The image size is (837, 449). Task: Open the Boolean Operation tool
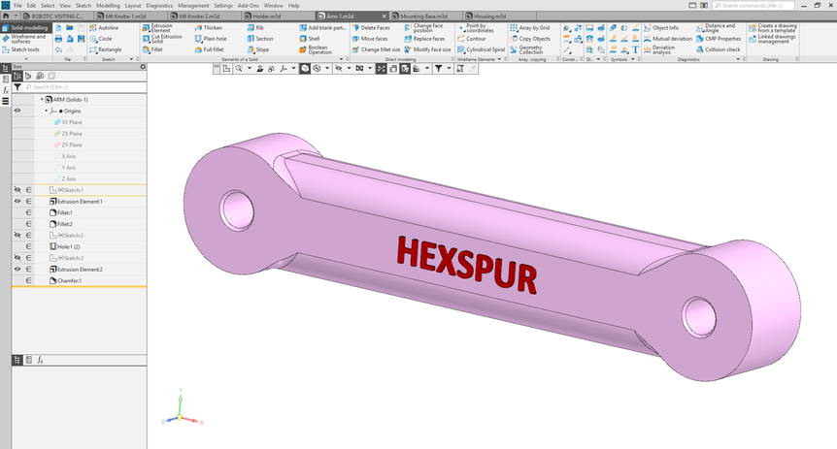pyautogui.click(x=316, y=49)
